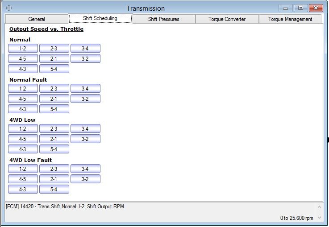Image resolution: width=329 pixels, height=227 pixels.
Task: Open the Normal Fault 4-3 table
Action: [x=23, y=109]
